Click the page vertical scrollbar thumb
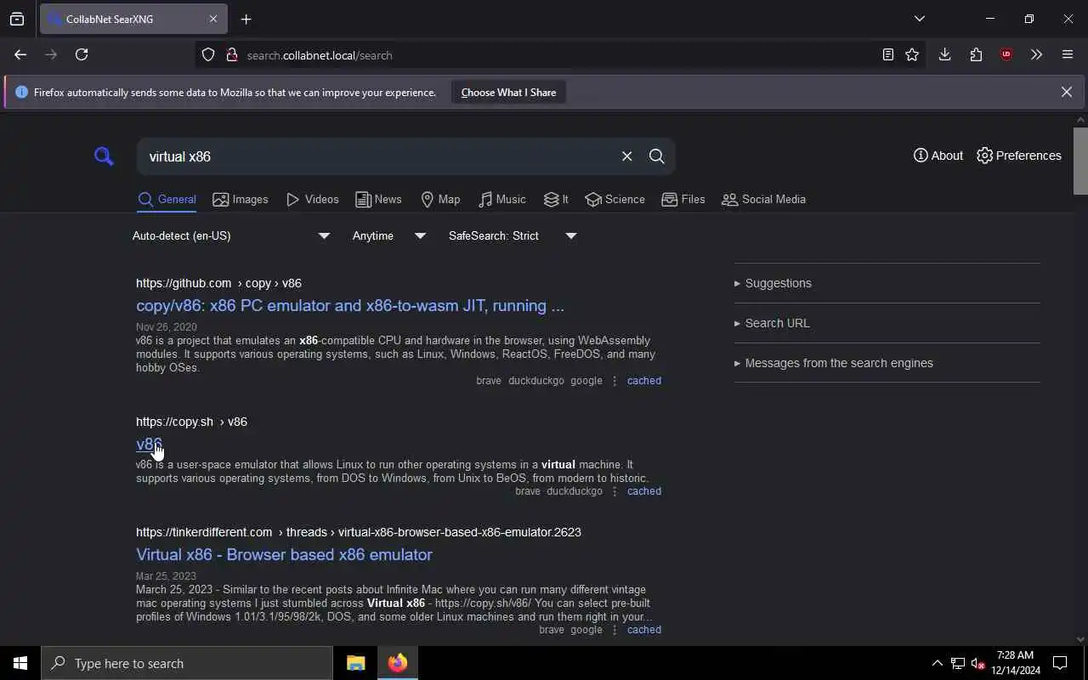Image resolution: width=1088 pixels, height=680 pixels. click(1080, 161)
